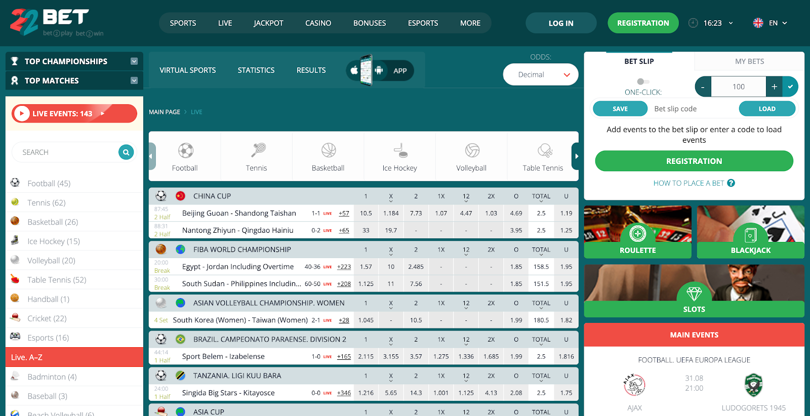Open the VIRTUAL SPORTS link

[188, 70]
